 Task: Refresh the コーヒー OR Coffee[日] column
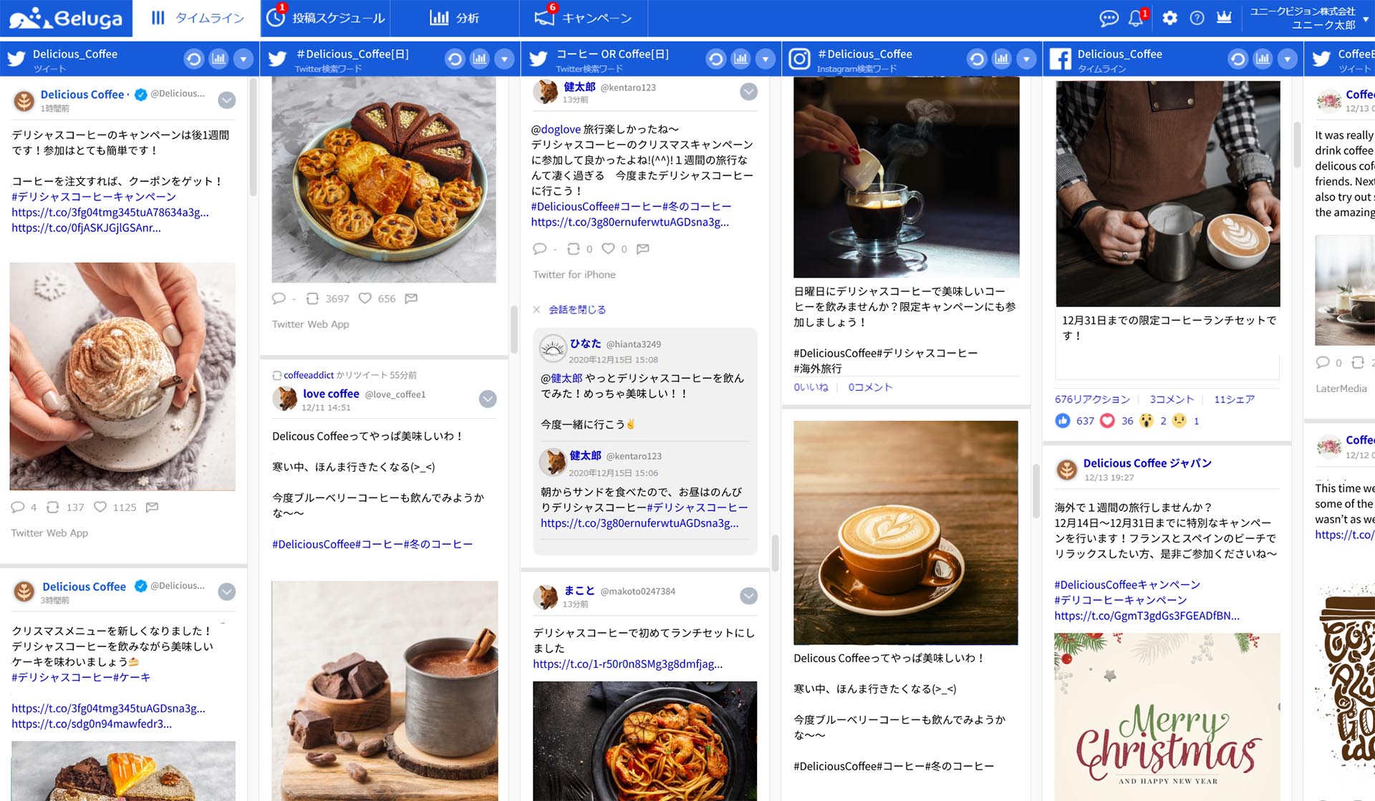[x=715, y=59]
